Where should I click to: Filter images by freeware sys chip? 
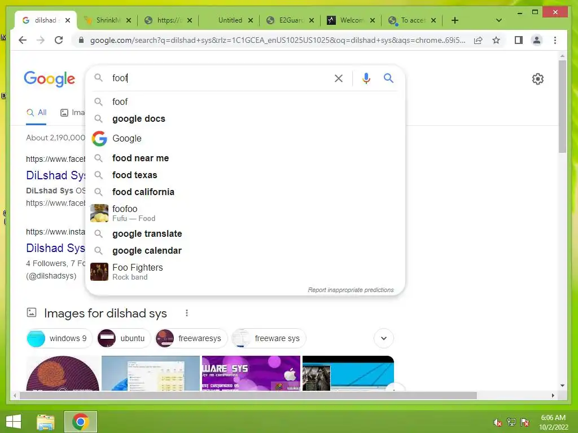pyautogui.click(x=268, y=338)
